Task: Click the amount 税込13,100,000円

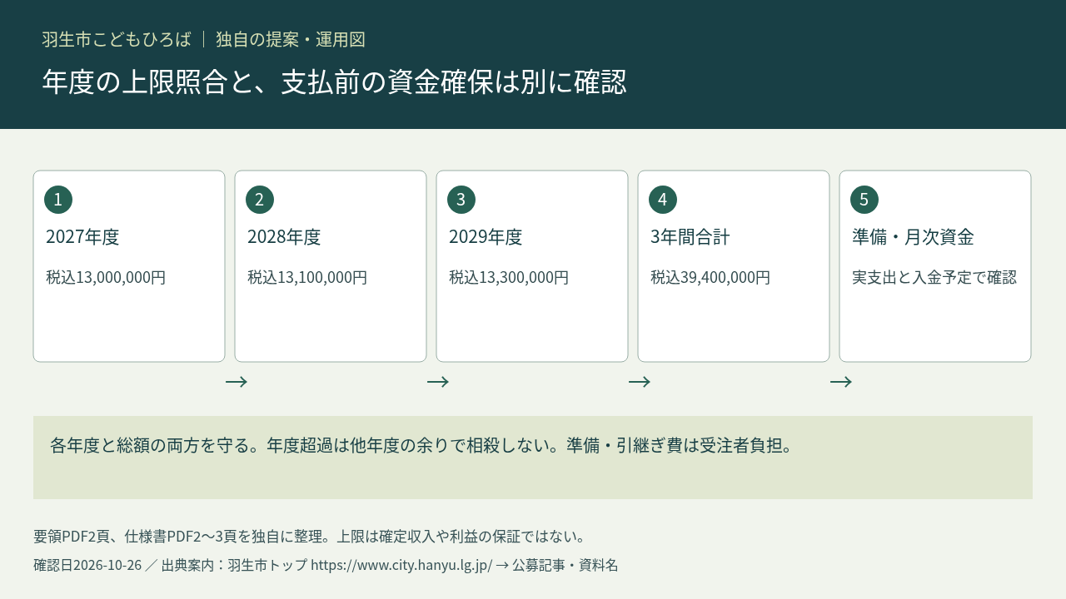Action: pos(307,277)
